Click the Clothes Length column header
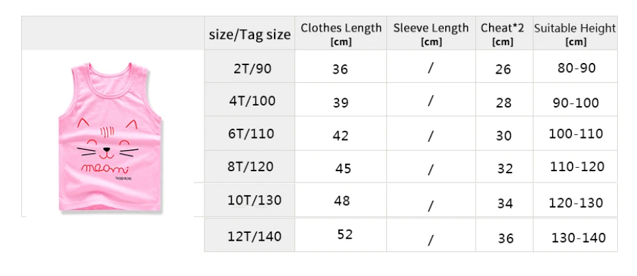 point(341,33)
